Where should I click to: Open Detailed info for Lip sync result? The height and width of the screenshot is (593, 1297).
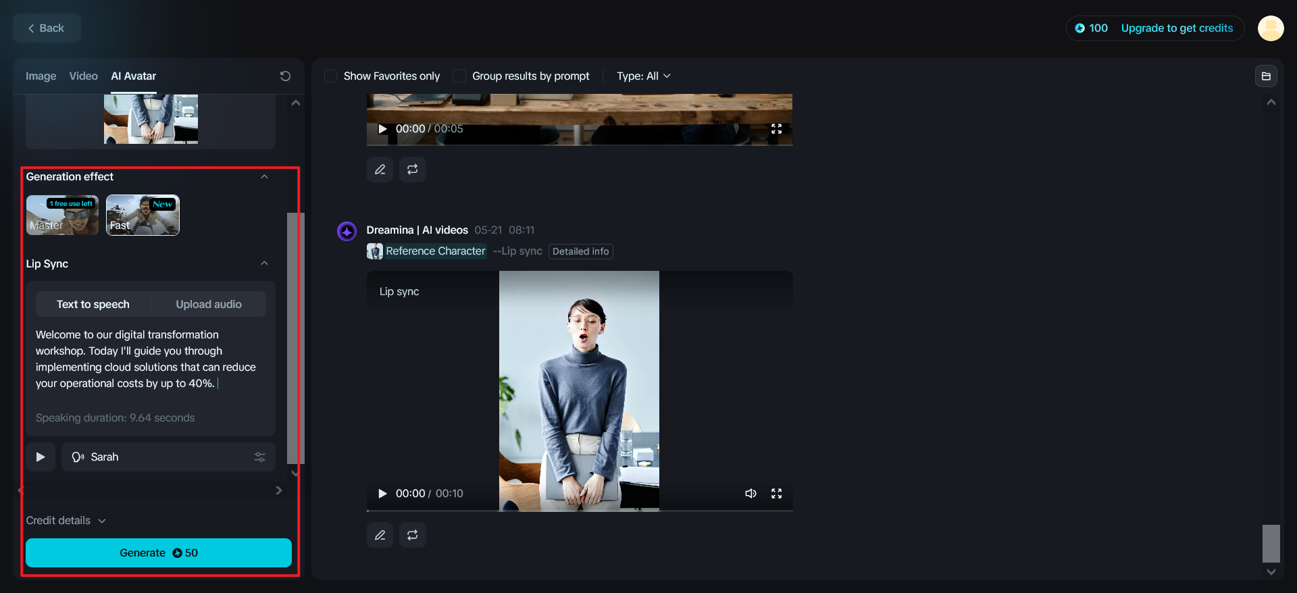coord(581,251)
